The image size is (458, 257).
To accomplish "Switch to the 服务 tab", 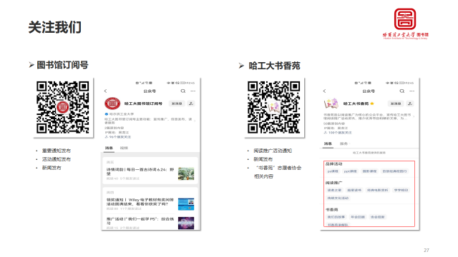I will [343, 143].
